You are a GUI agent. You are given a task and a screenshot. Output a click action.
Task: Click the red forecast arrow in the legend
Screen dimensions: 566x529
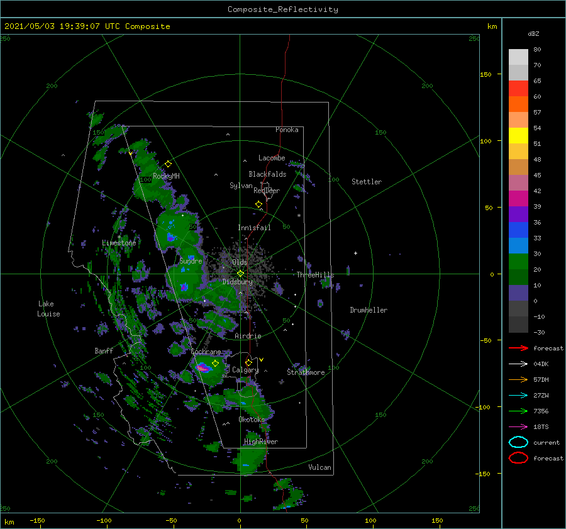[x=518, y=348]
